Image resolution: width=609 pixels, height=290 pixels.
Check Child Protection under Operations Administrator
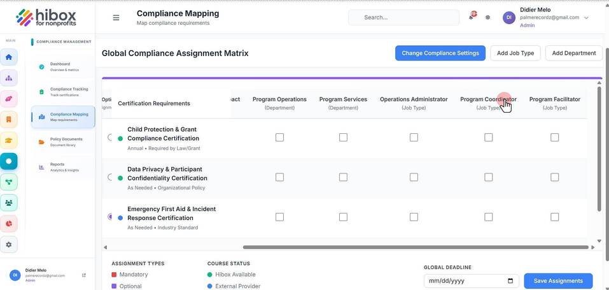tap(414, 137)
